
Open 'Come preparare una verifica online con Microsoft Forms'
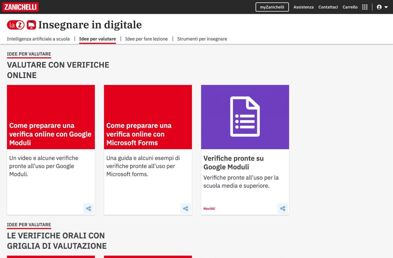point(139,134)
